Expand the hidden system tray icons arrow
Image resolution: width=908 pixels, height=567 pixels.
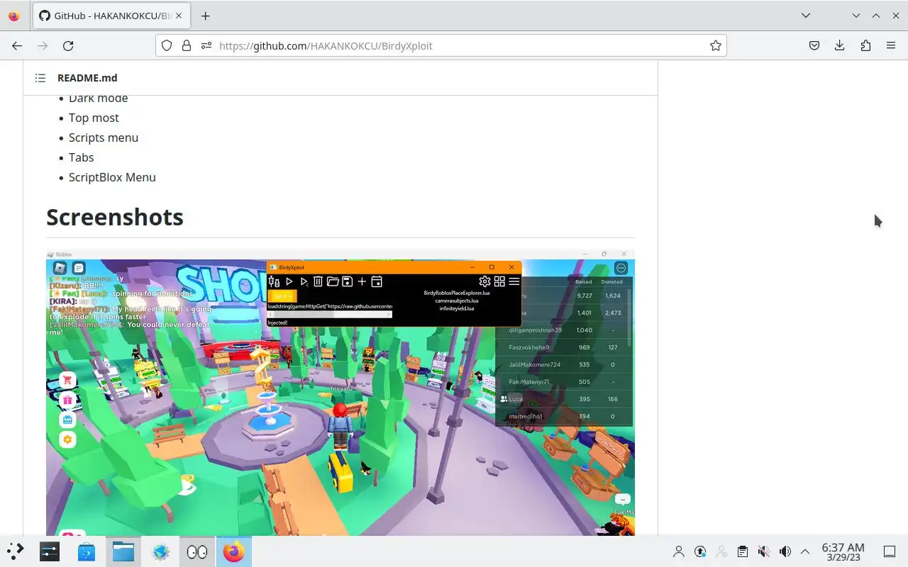pyautogui.click(x=805, y=551)
